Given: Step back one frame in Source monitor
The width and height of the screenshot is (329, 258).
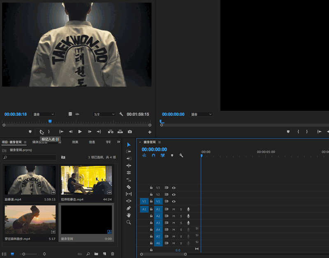Looking at the screenshot, I should tap(70, 132).
